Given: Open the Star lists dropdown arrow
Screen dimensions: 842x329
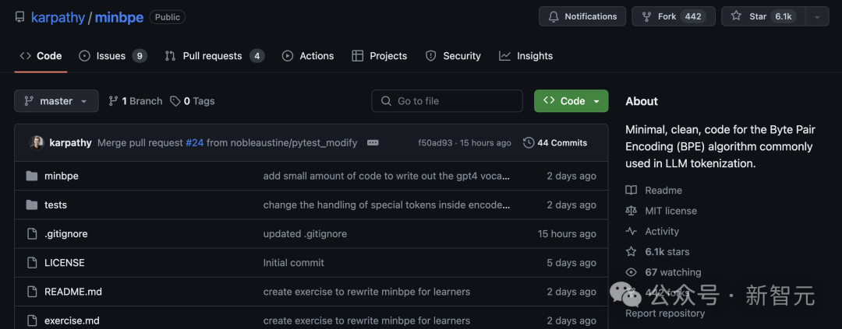Looking at the screenshot, I should (817, 16).
